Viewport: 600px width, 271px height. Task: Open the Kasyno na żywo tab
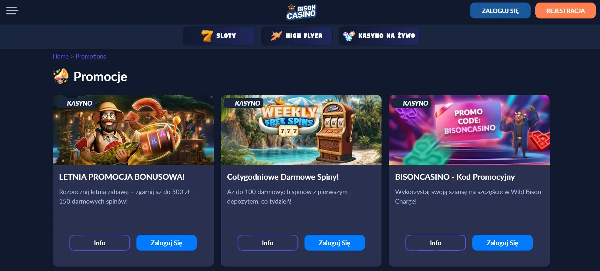379,36
